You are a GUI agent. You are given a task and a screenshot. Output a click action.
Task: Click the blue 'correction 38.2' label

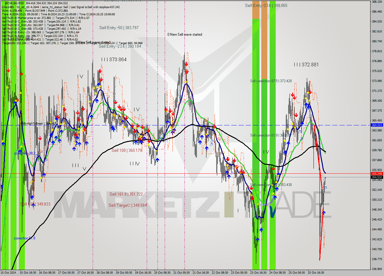point(24,153)
